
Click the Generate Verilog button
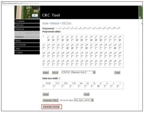click(x=51, y=106)
